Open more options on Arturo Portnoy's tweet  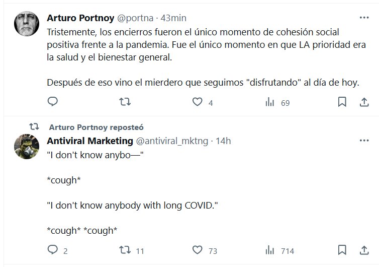(364, 18)
